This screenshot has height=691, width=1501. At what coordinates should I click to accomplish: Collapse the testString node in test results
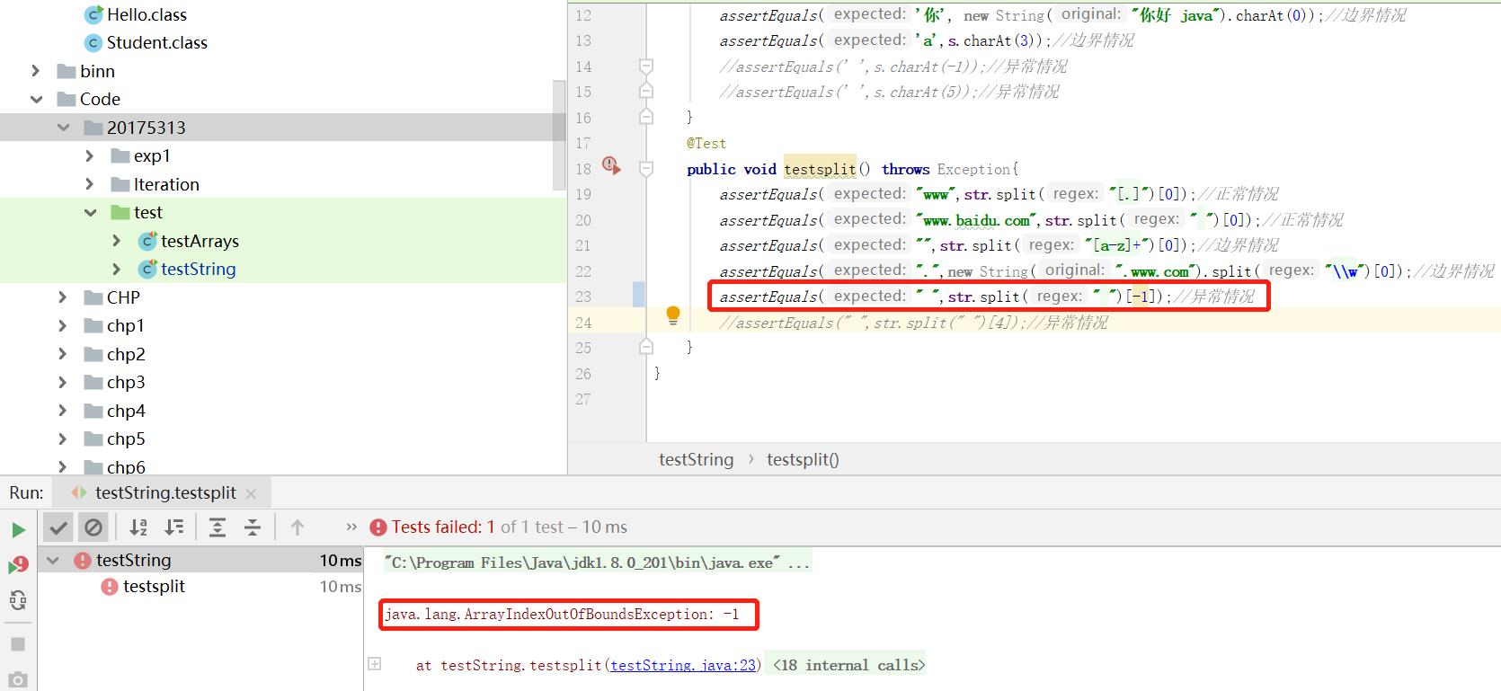coord(54,560)
